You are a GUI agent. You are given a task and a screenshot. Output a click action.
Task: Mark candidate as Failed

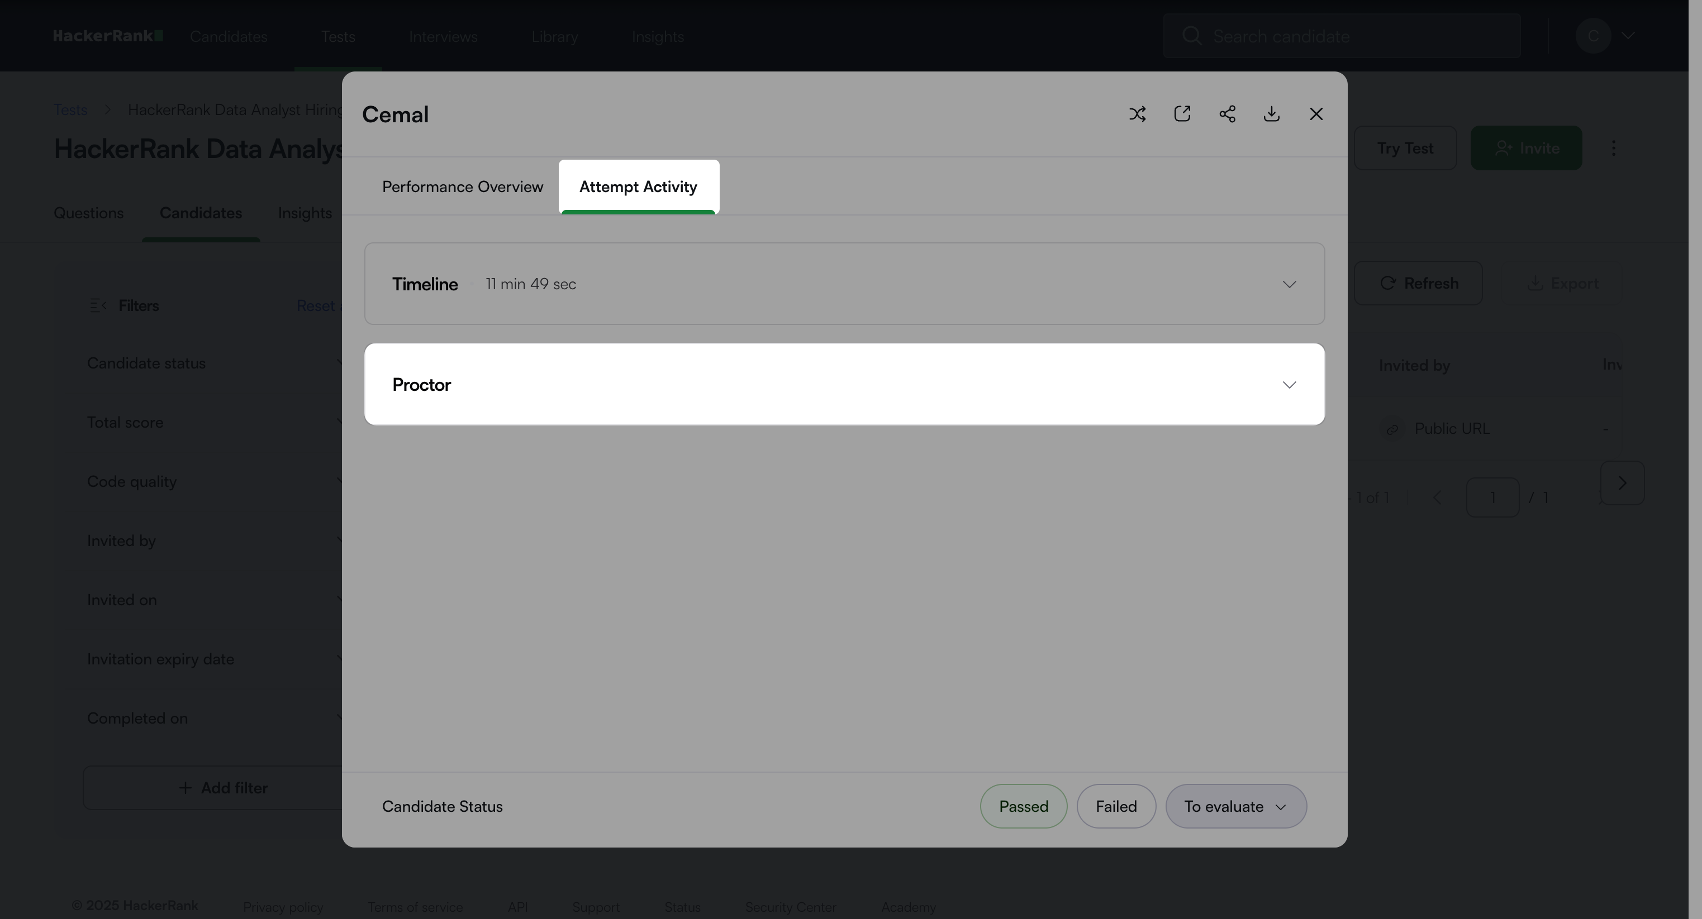(1116, 806)
